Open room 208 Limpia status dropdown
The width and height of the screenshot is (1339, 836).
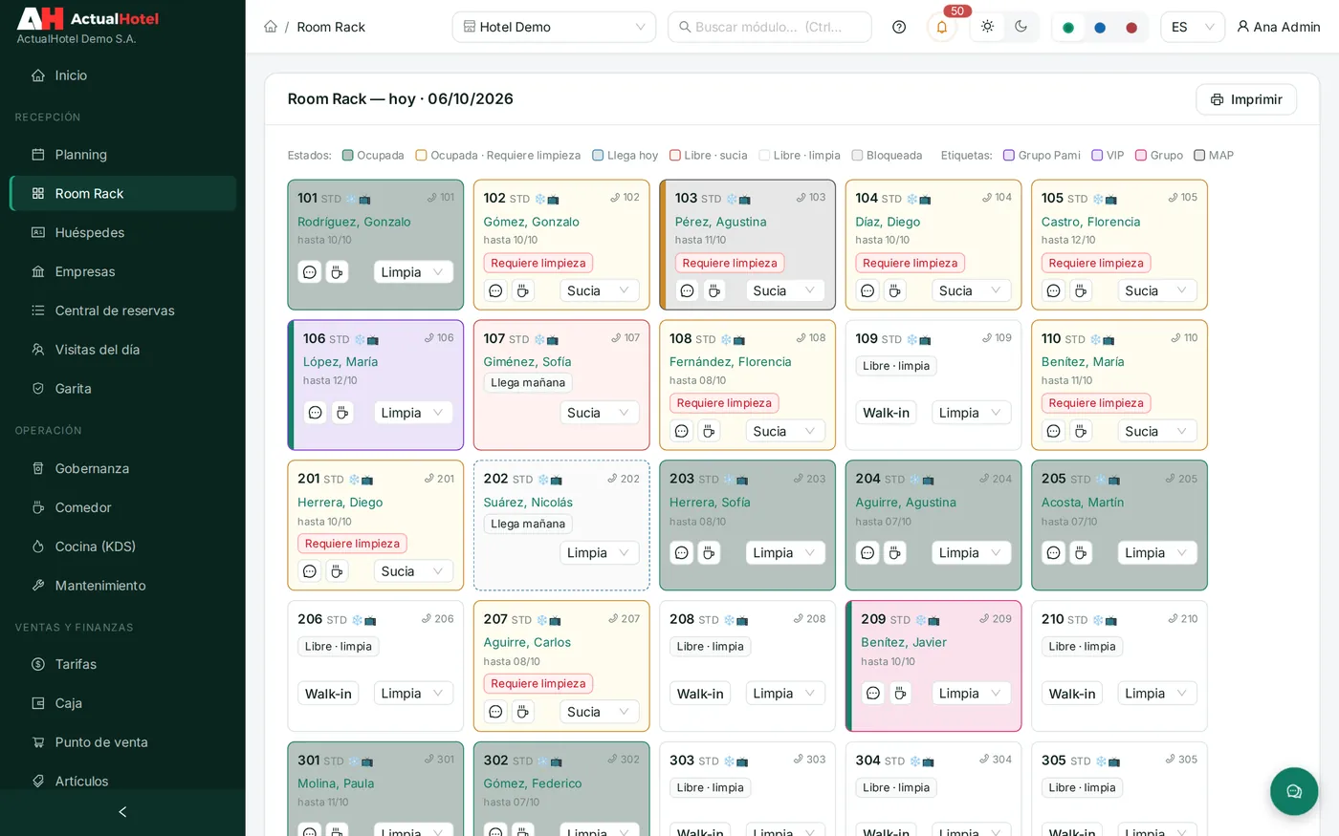pyautogui.click(x=785, y=694)
